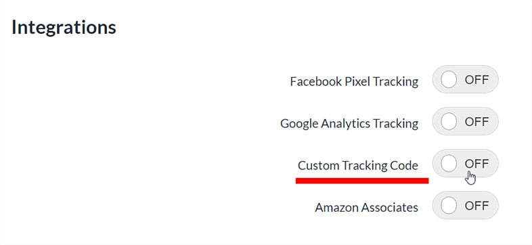
Task: Click OFF text in Facebook Pixel switch
Action: (x=476, y=80)
